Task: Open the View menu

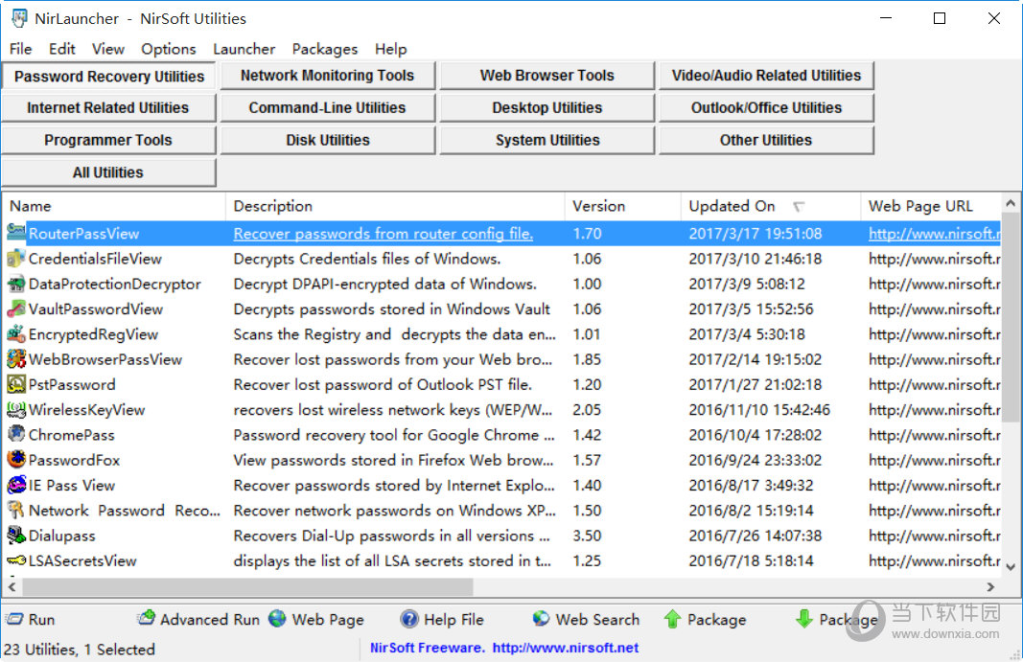Action: (x=107, y=49)
